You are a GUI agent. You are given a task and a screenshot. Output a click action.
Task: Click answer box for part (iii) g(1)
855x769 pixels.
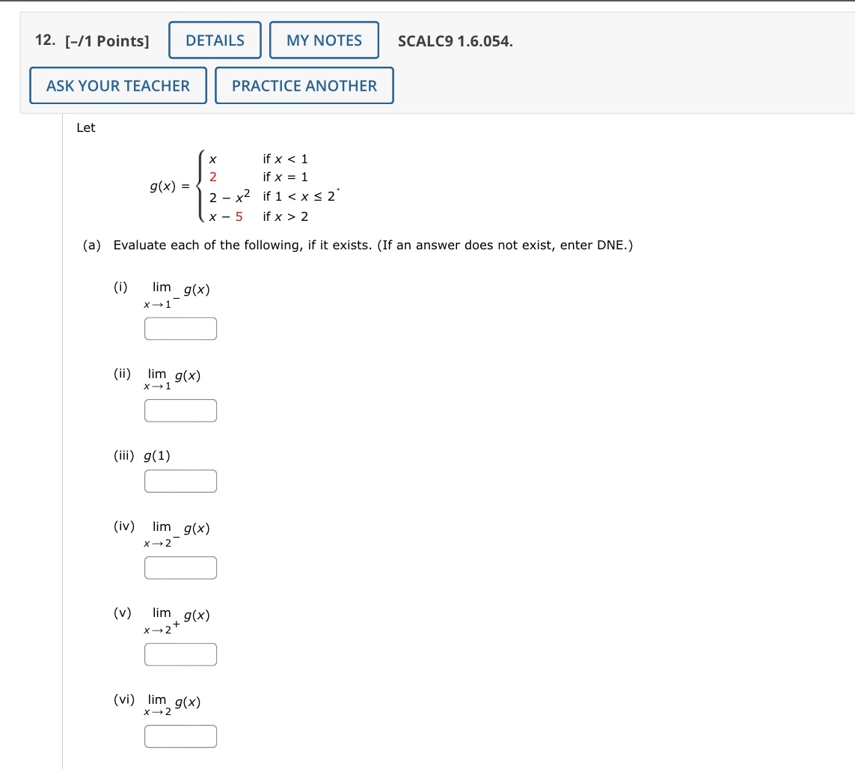(180, 481)
